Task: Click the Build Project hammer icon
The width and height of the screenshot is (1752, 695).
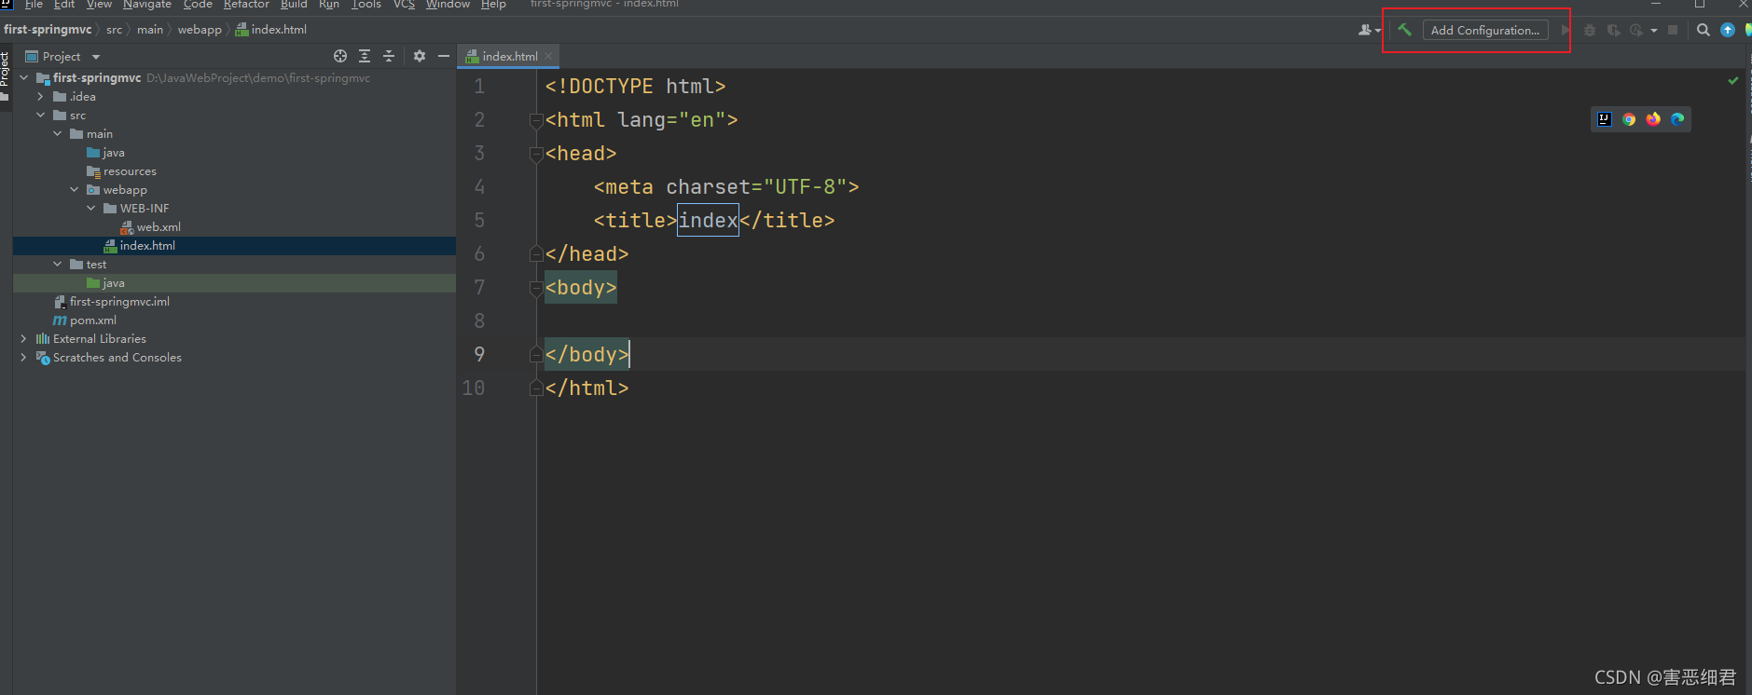Action: (x=1404, y=30)
